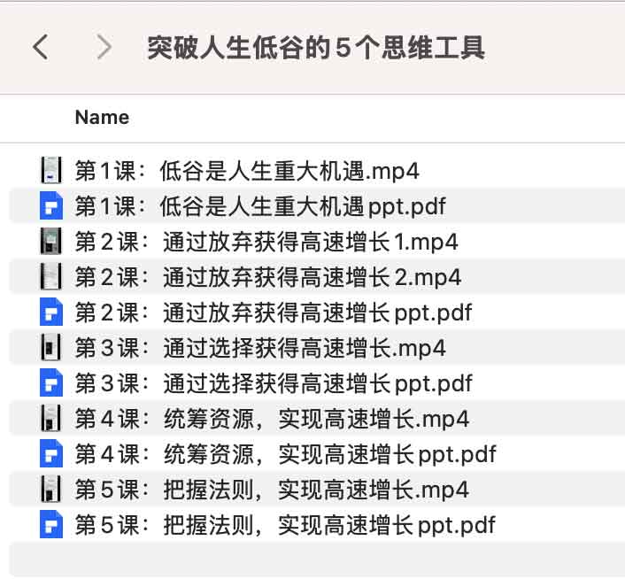Click PDF icon of 第2课 通过放弃获得高速增长ppt.pdf
Image resolution: width=625 pixels, height=579 pixels.
coord(51,312)
